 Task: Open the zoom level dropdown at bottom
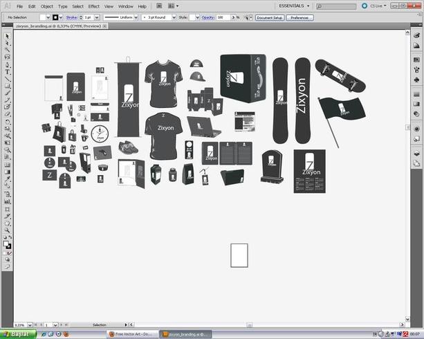[x=30, y=324]
